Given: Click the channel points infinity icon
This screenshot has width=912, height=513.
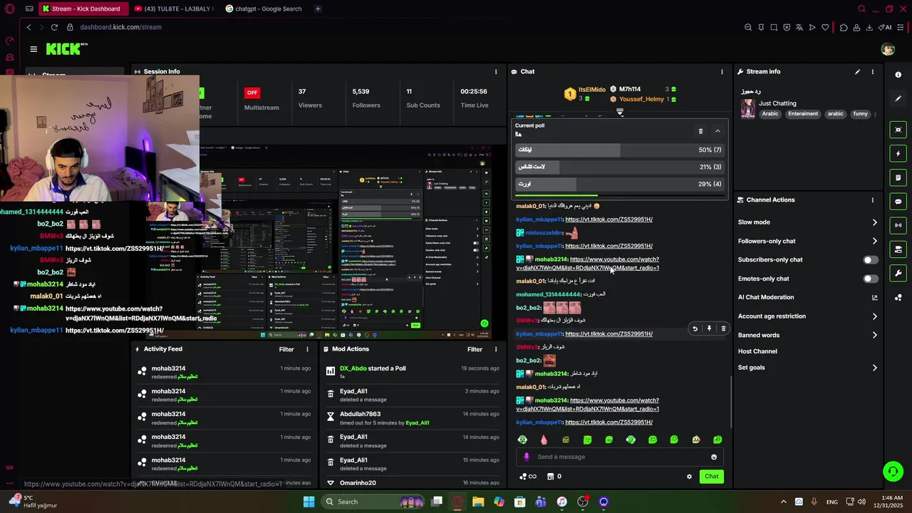Looking at the screenshot, I should click(x=528, y=477).
